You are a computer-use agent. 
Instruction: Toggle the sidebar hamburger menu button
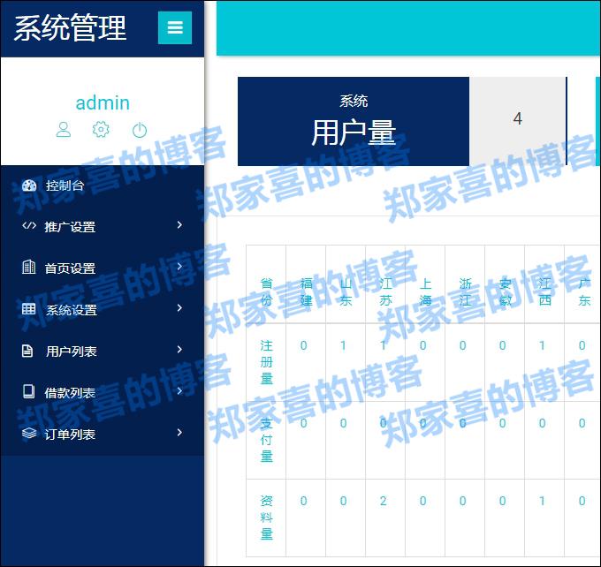(x=175, y=27)
